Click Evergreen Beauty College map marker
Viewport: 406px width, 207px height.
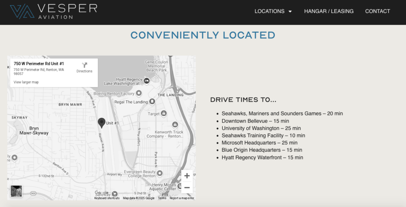point(160,173)
